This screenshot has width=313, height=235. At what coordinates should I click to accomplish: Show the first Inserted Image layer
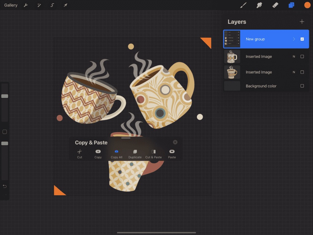point(302,57)
